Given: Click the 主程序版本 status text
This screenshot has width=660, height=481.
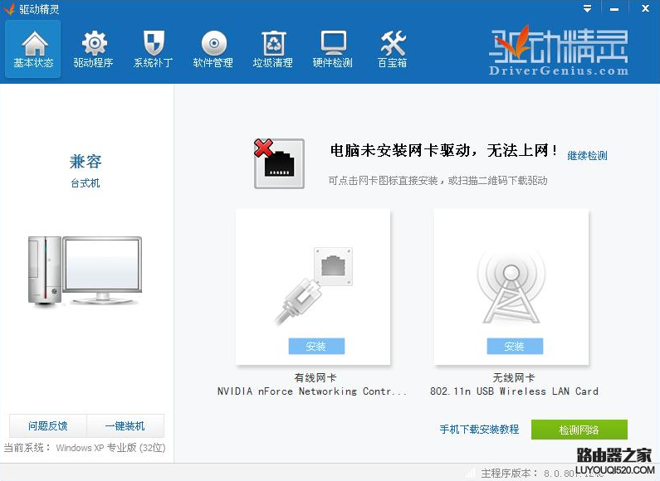Looking at the screenshot, I should coord(543,474).
